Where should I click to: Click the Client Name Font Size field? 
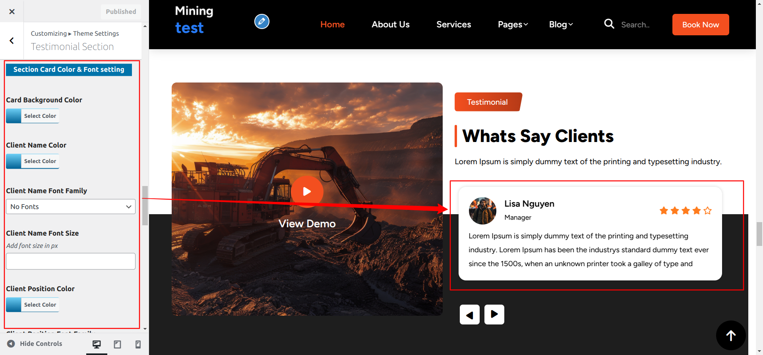coord(71,261)
